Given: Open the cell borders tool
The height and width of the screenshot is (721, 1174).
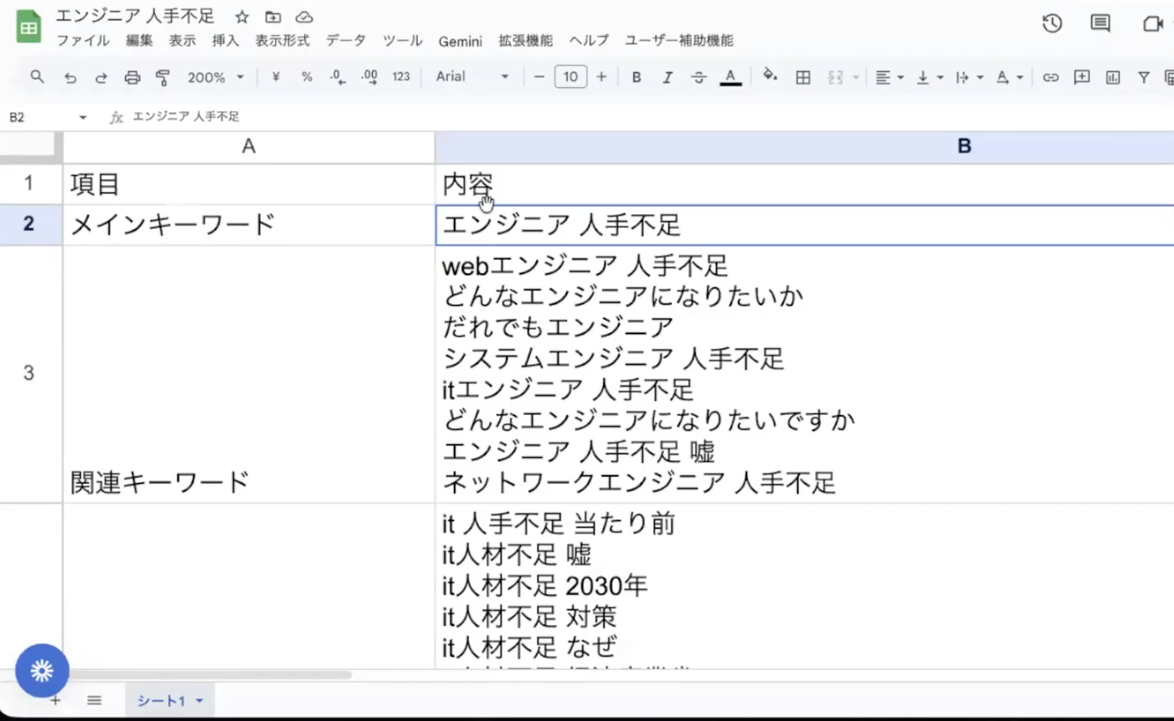Looking at the screenshot, I should pyautogui.click(x=803, y=77).
